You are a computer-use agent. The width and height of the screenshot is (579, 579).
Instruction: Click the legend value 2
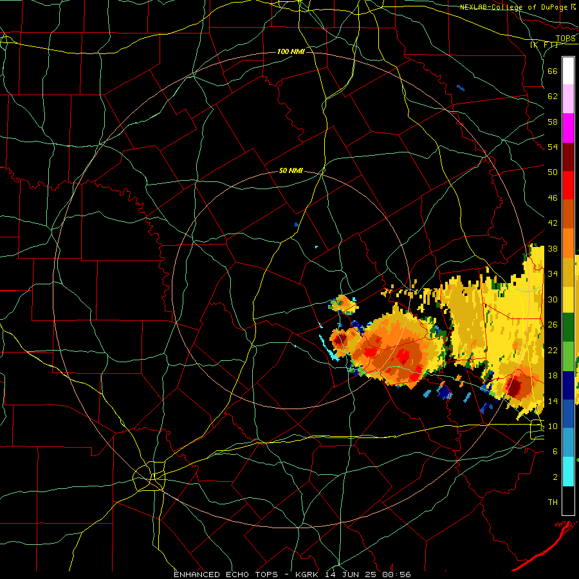pyautogui.click(x=555, y=477)
